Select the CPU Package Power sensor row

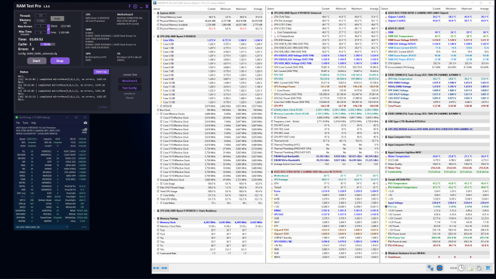[323, 86]
